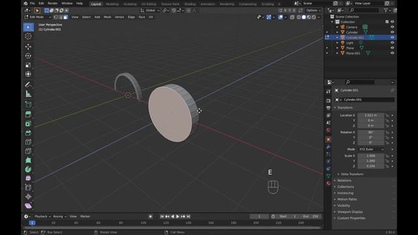Open the XYZ Euler rotation mode dropdown
The width and height of the screenshot is (418, 235).
click(371, 149)
